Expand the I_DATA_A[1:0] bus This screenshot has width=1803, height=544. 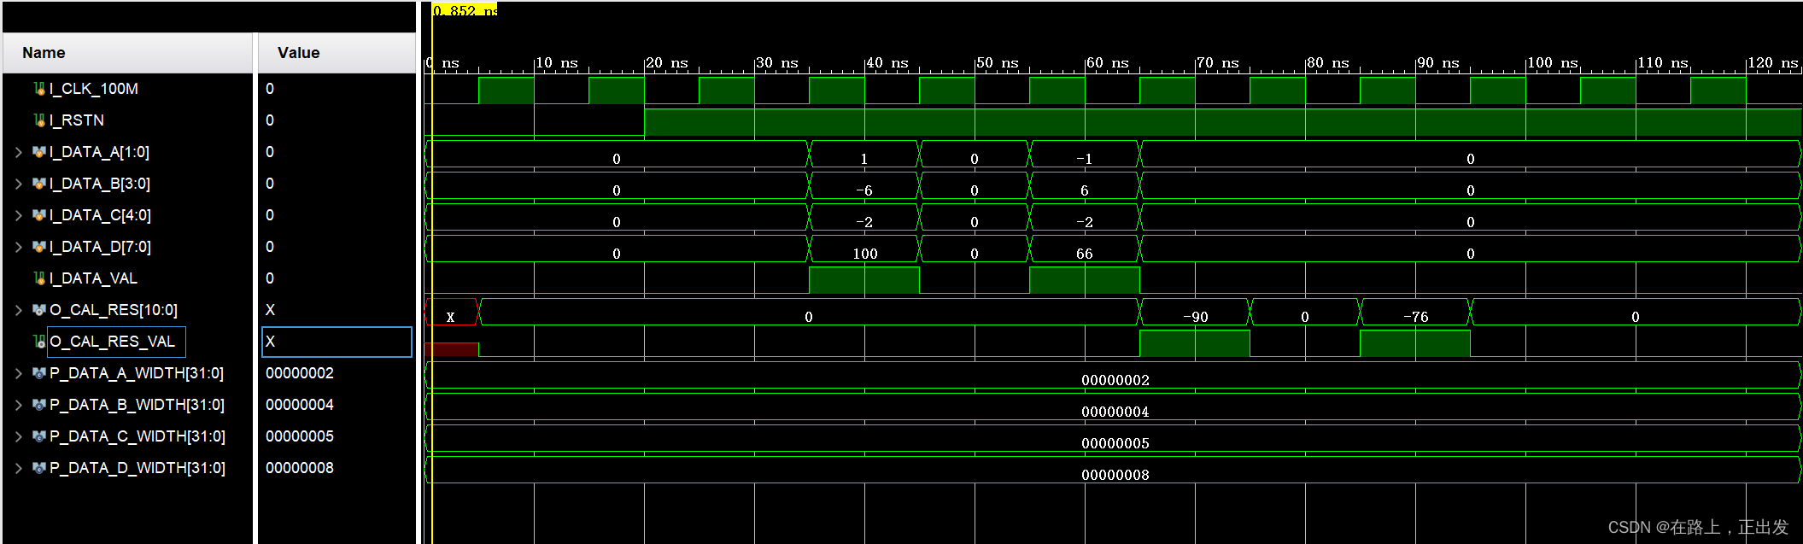[19, 152]
